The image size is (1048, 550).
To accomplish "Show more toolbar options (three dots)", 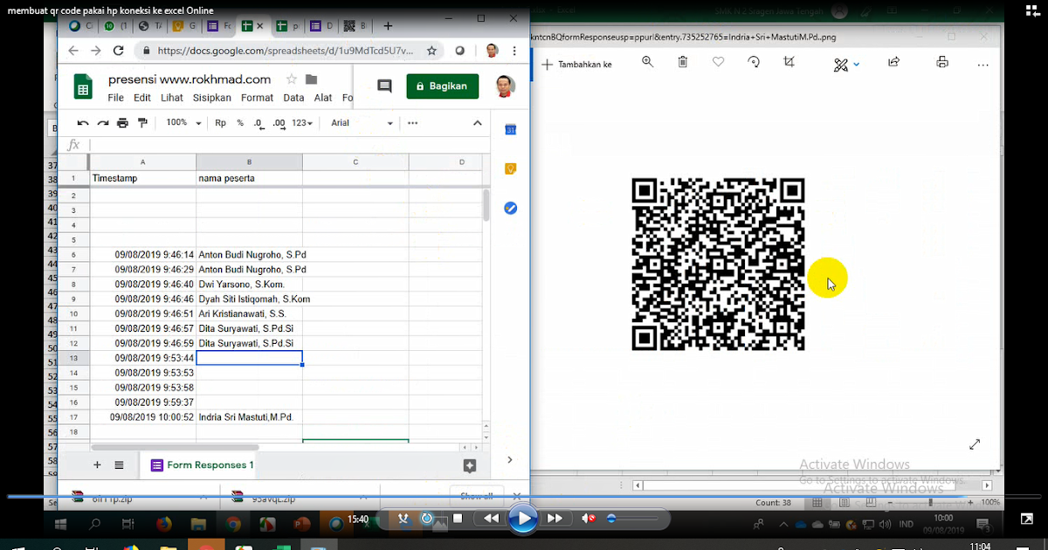I will pos(413,123).
